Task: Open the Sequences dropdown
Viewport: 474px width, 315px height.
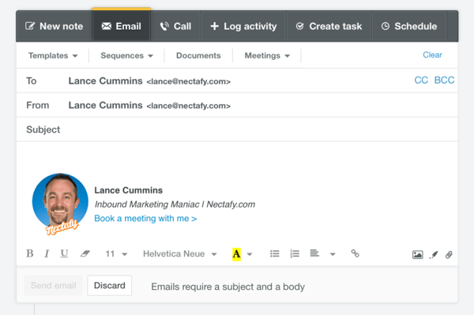Action: tap(127, 55)
